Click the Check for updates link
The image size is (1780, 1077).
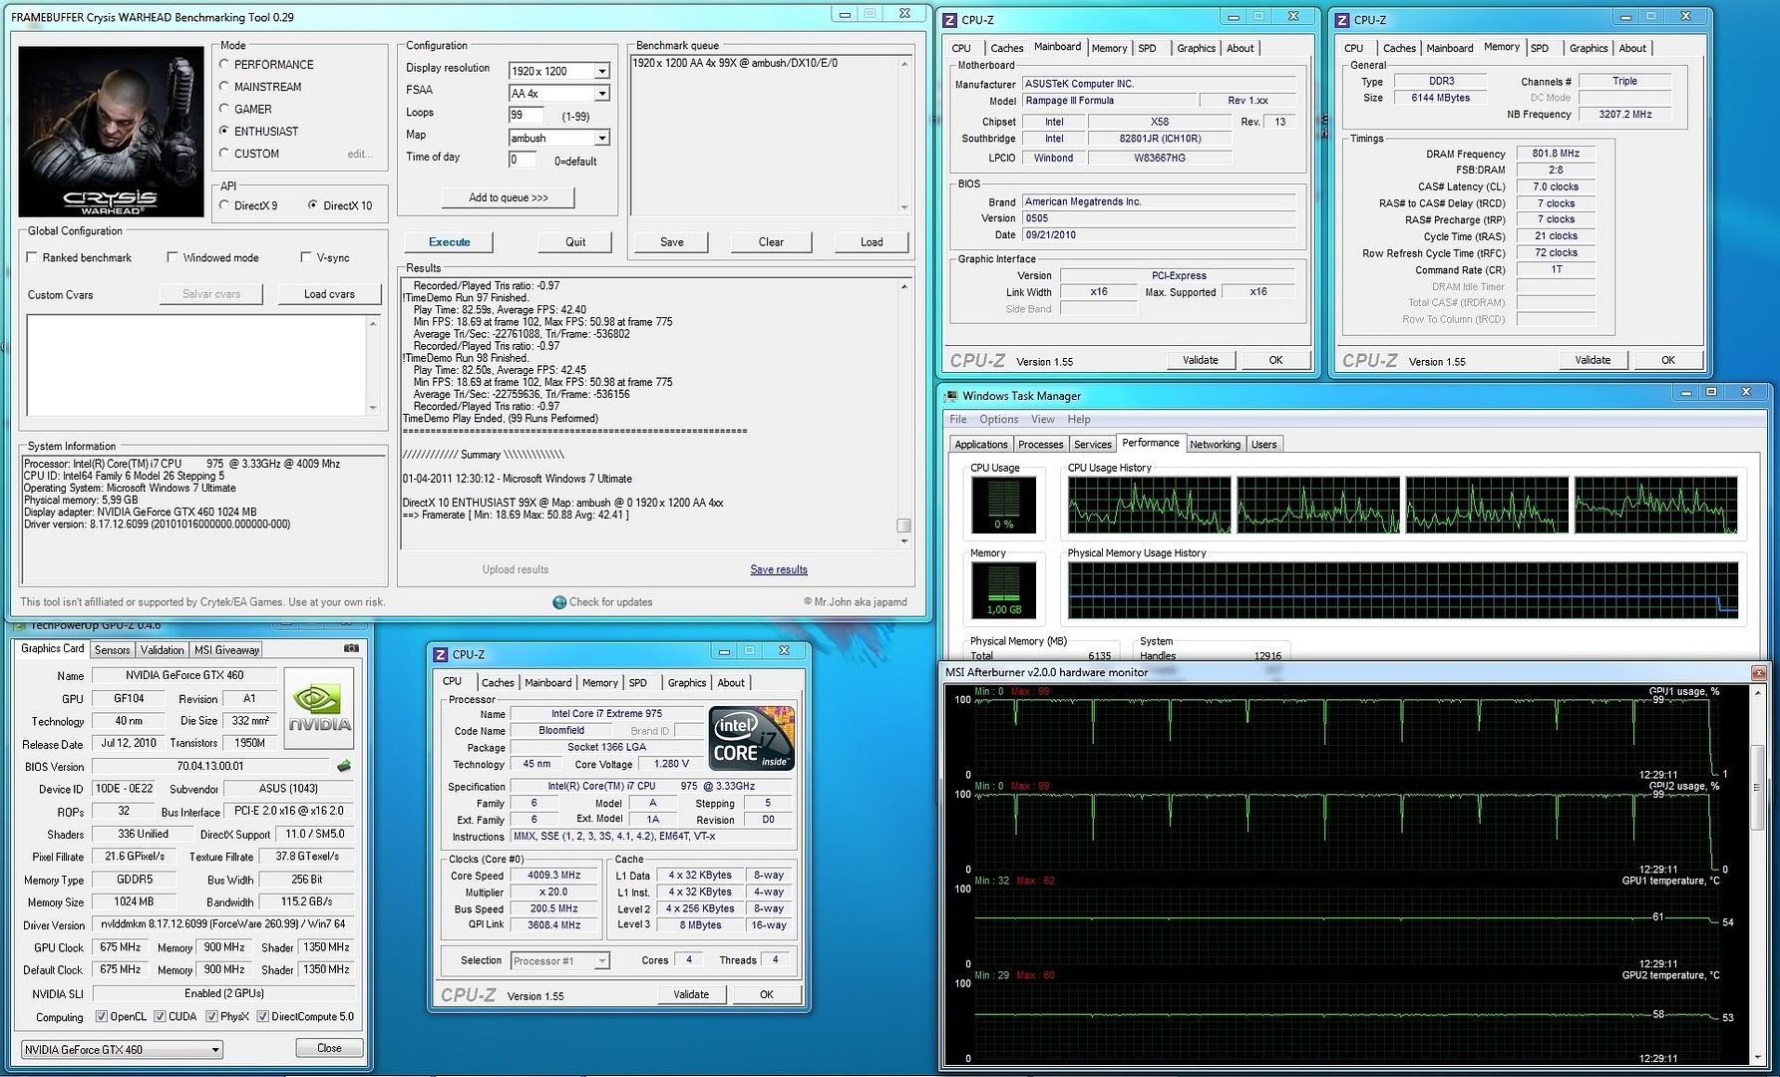610,602
